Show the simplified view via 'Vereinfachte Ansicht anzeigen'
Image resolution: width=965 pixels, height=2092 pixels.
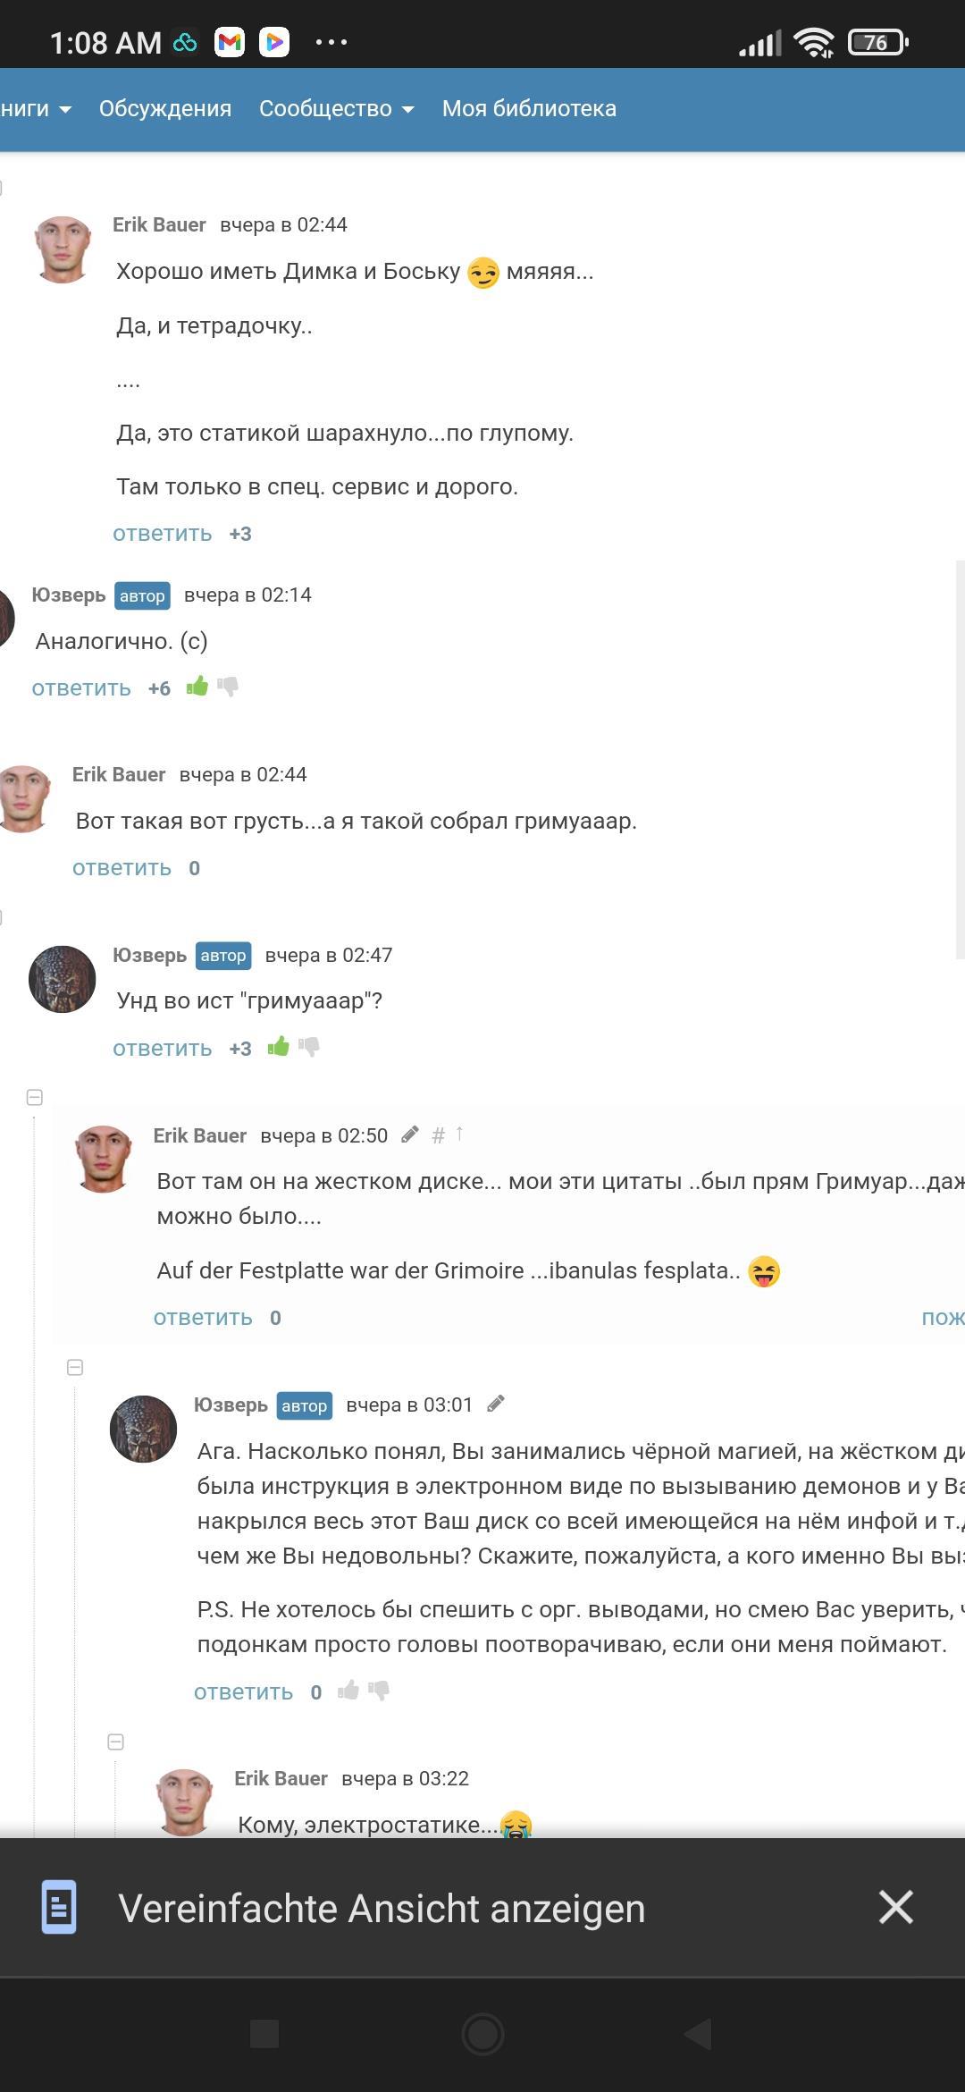[x=382, y=1908]
